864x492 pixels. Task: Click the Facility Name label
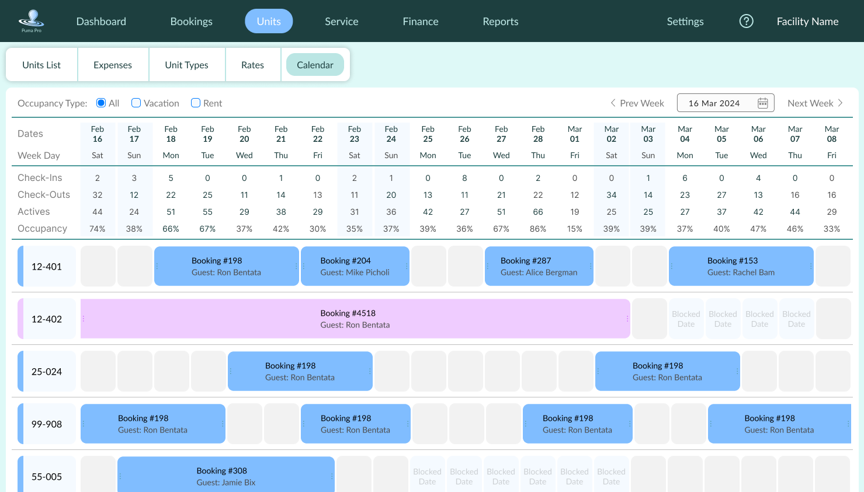click(807, 22)
